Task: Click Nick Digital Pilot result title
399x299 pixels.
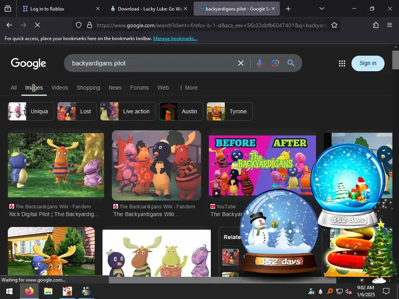Action: (x=54, y=215)
